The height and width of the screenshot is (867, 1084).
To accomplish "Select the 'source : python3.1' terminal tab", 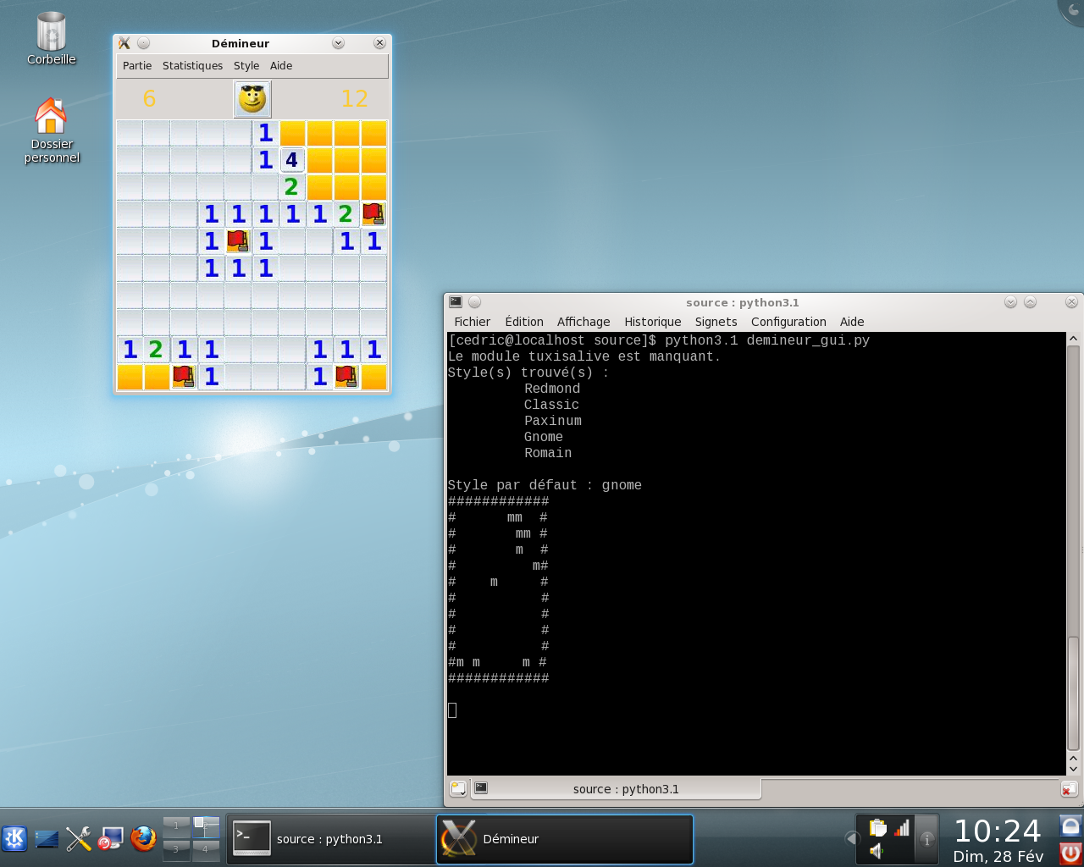I will click(x=617, y=789).
